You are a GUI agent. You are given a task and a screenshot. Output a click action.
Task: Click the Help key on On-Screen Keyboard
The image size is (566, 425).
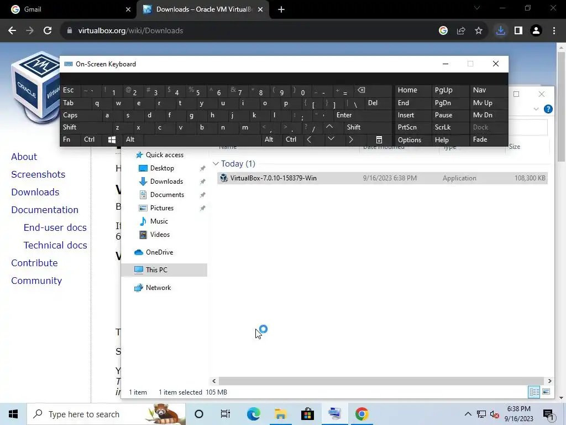coord(450,139)
